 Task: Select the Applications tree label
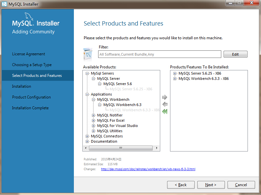pos(101,94)
